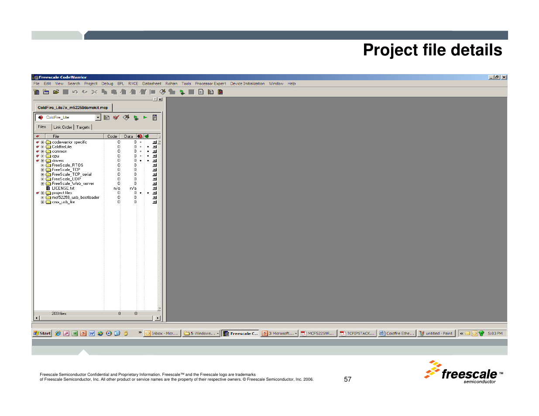
Task: Click the Open file icon in main toolbar
Action: (56, 92)
